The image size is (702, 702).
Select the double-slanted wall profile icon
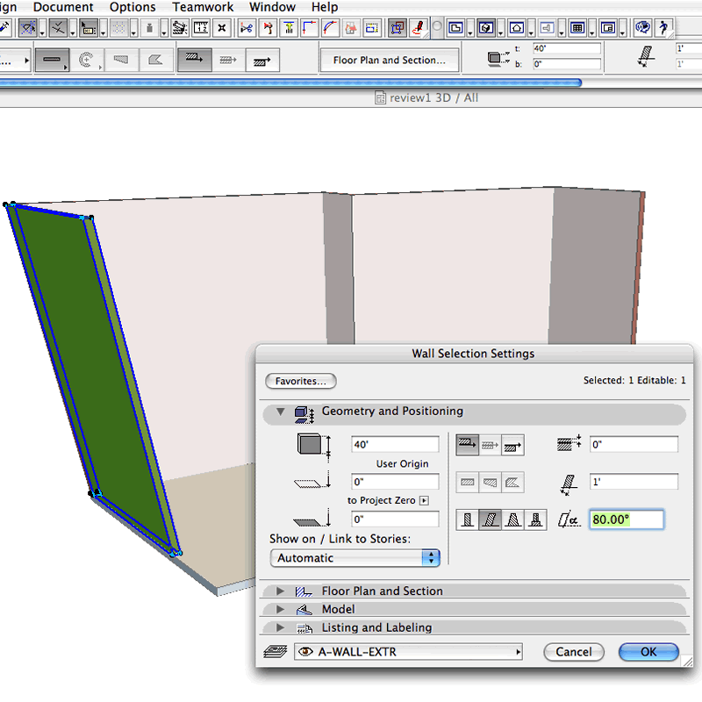(513, 519)
